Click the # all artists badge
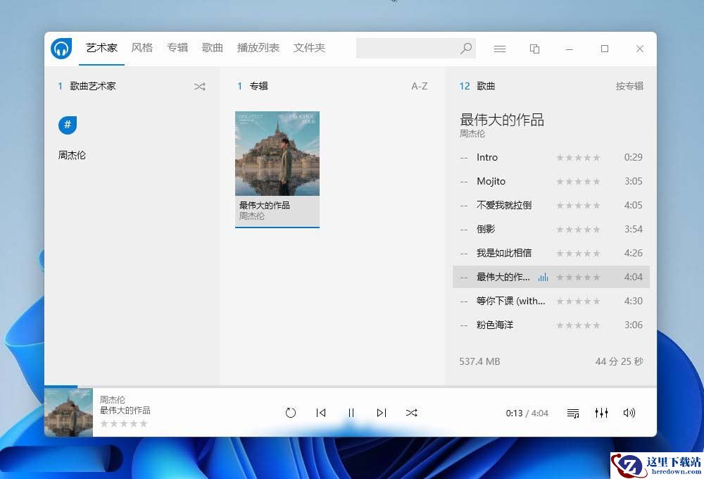The height and width of the screenshot is (479, 704). [68, 125]
